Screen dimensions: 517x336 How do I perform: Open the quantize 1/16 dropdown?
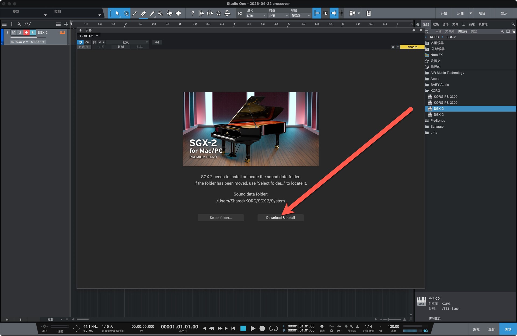click(x=256, y=16)
